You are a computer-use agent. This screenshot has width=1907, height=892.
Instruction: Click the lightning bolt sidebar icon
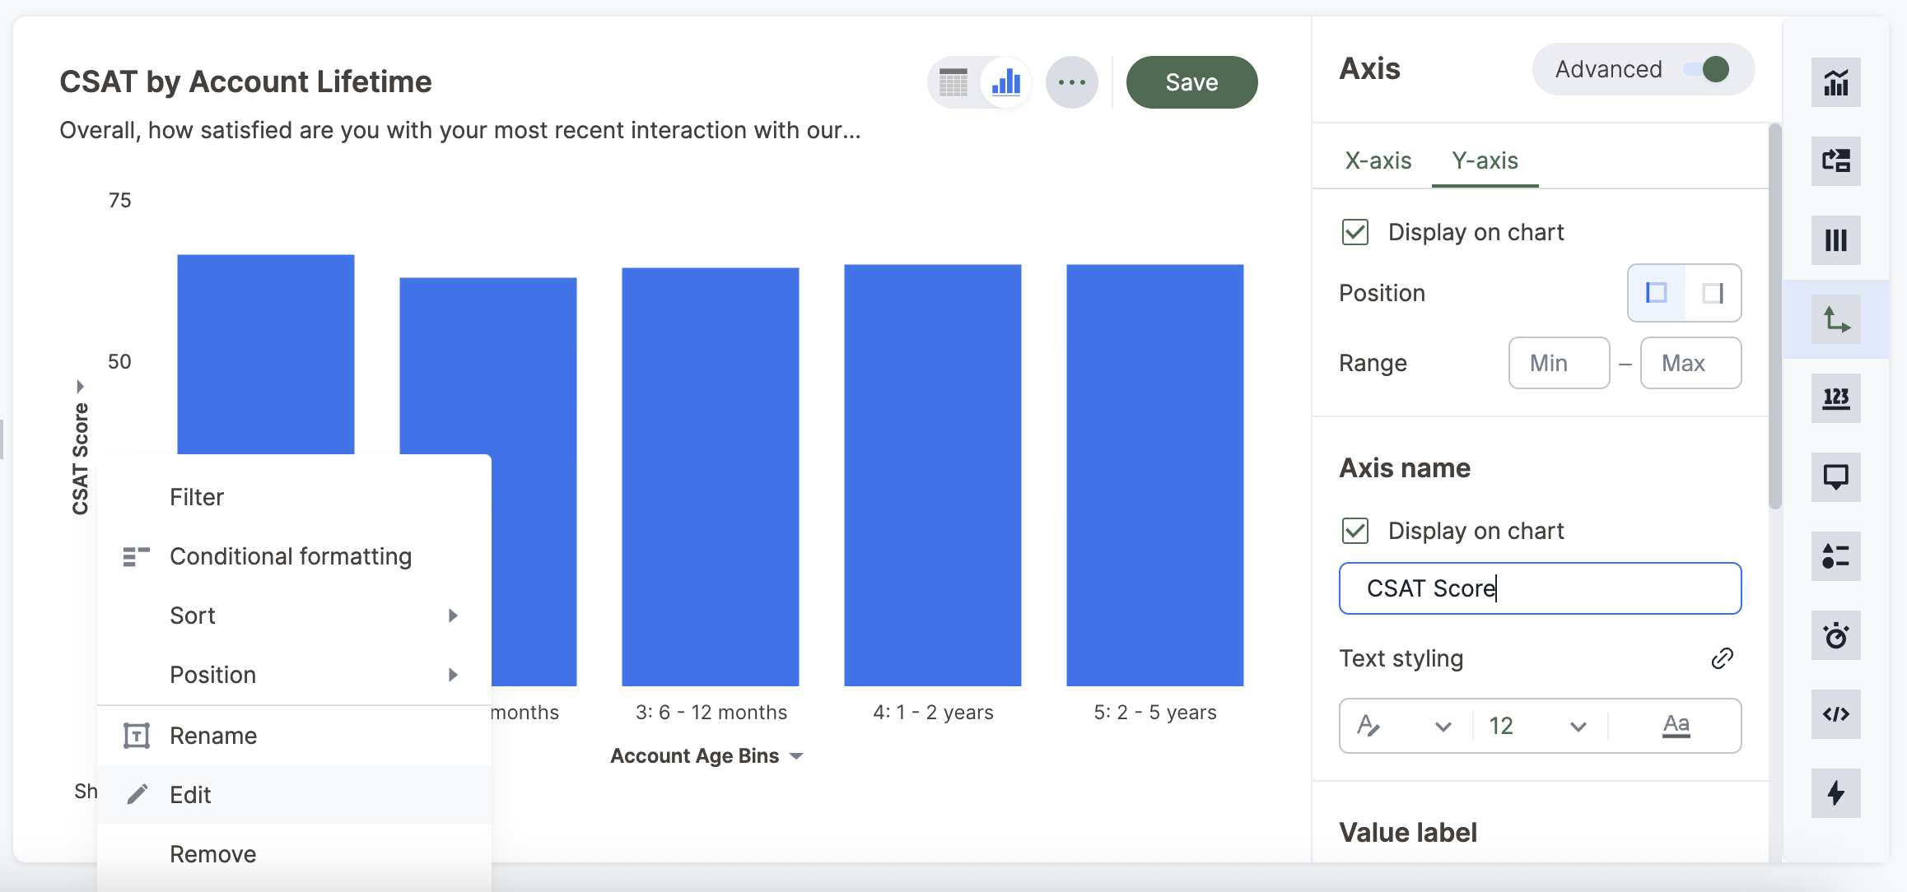(x=1835, y=793)
